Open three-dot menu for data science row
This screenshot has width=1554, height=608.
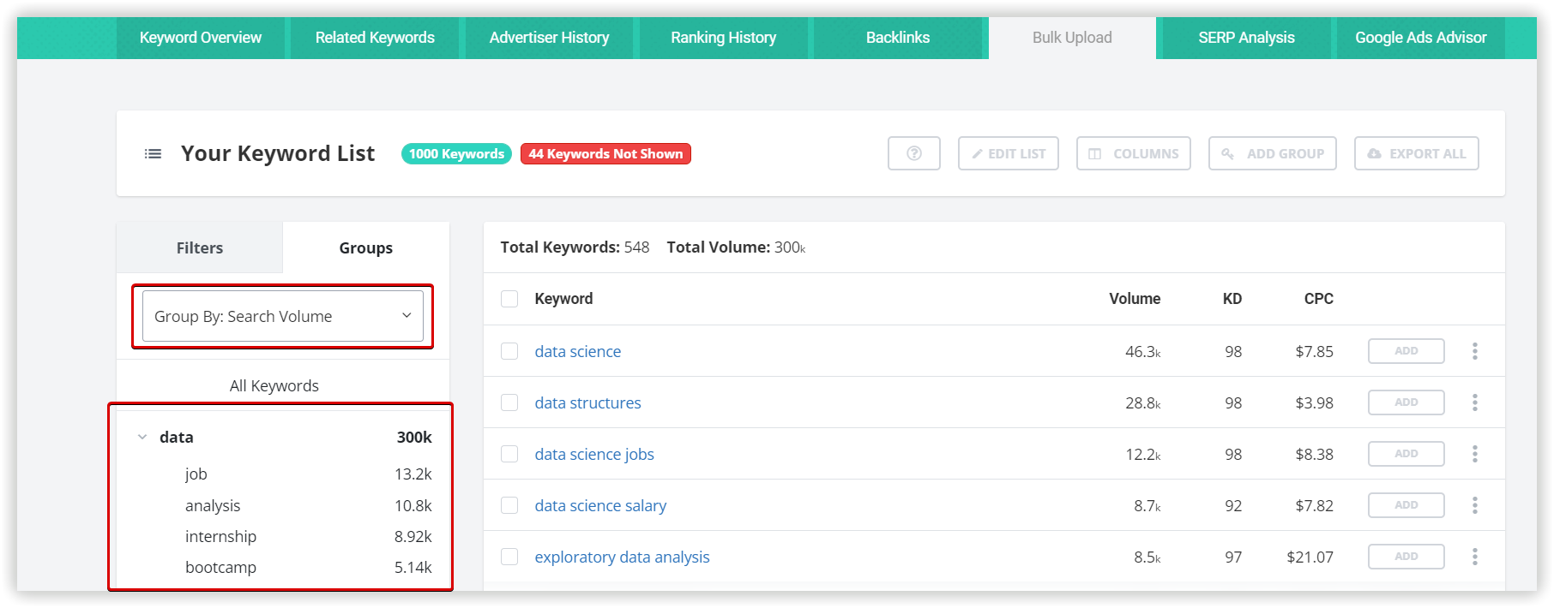pos(1474,351)
